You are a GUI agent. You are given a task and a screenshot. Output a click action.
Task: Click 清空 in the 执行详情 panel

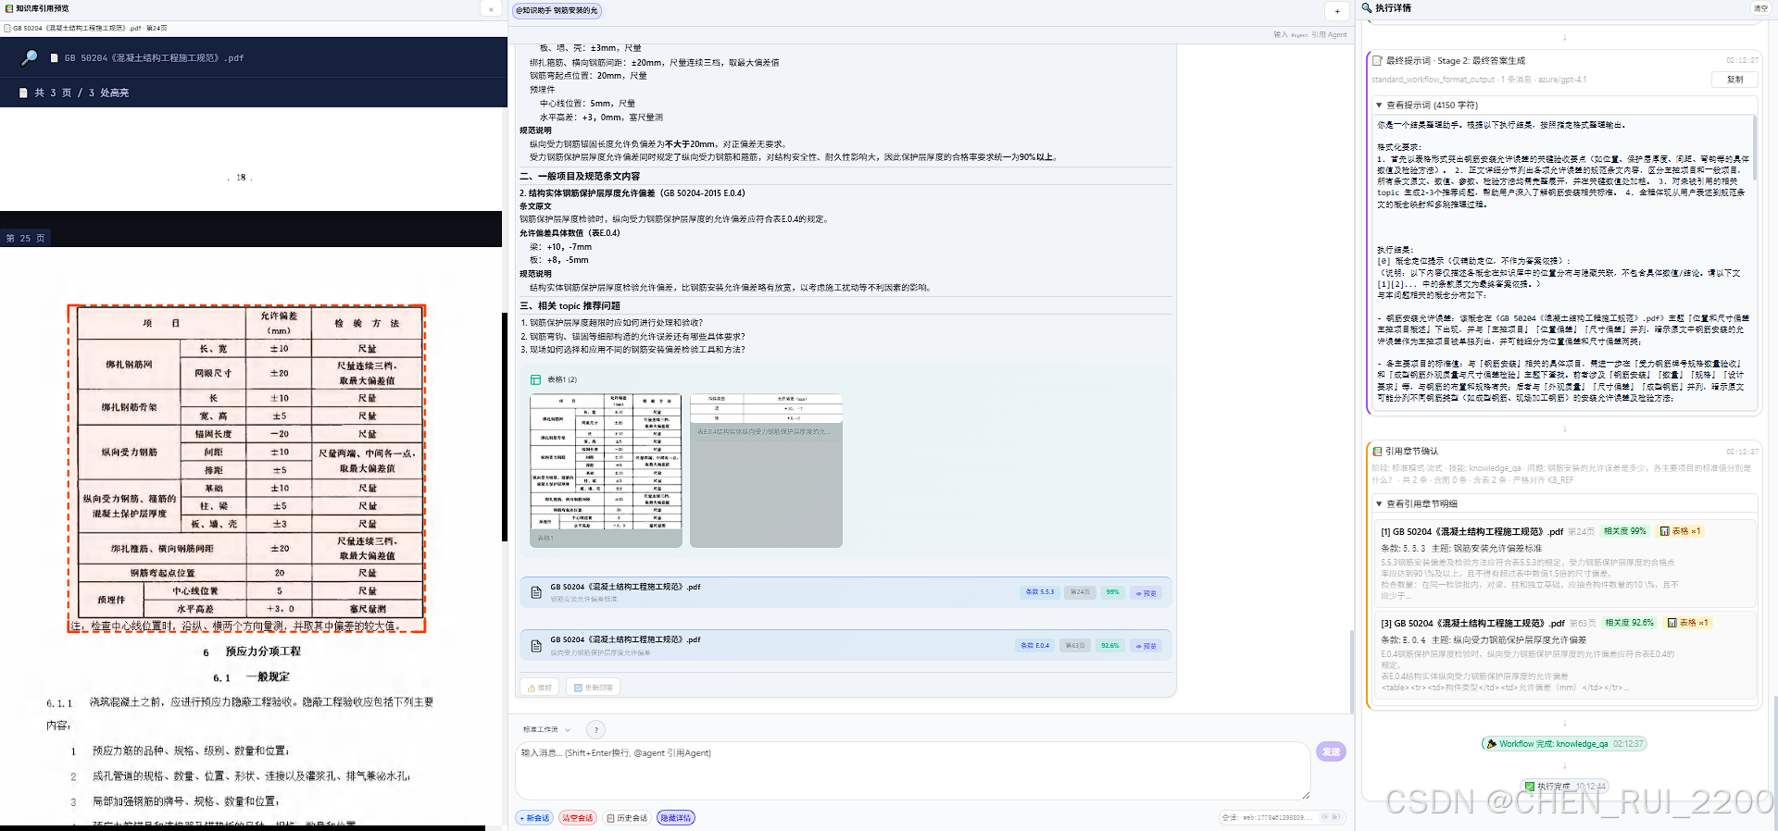[x=1759, y=8]
